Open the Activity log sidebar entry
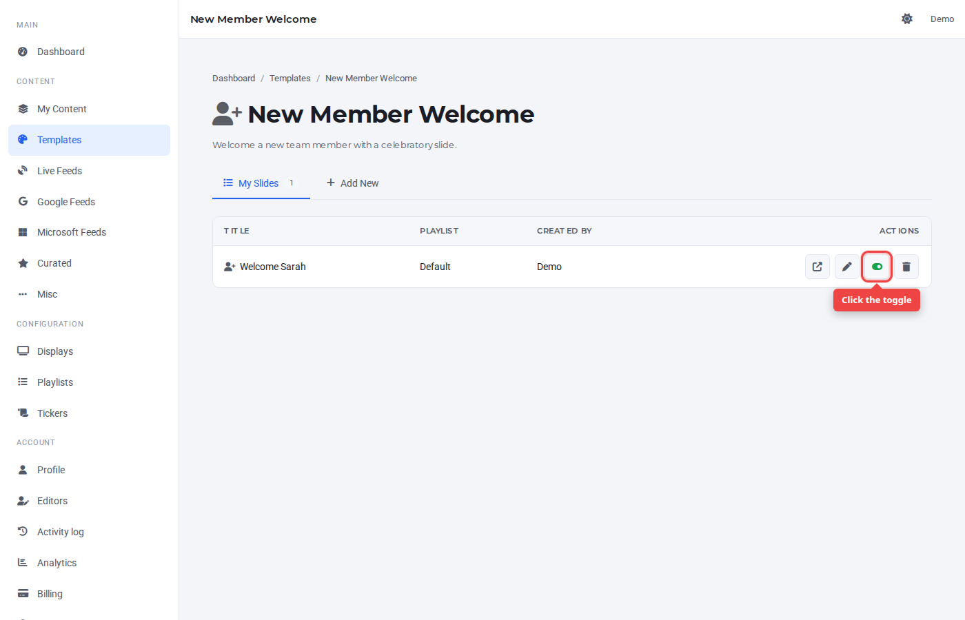The height and width of the screenshot is (620, 965). coord(89,532)
